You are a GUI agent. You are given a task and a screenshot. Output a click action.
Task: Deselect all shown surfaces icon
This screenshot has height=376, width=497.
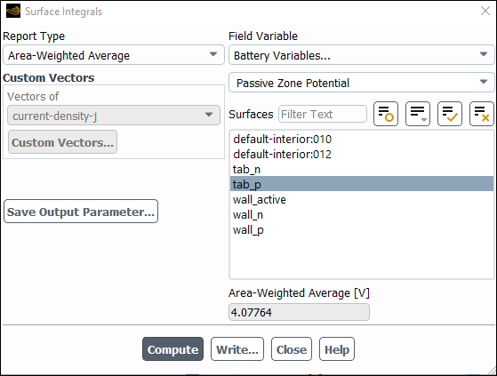click(x=482, y=114)
